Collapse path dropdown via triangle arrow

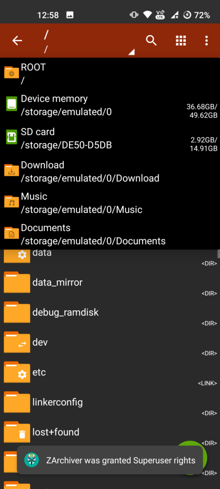coord(130,52)
